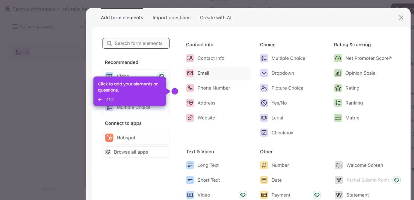Viewport: 414px width, 200px height.
Task: Choose the Net Promoter Score icon
Action: 338,58
